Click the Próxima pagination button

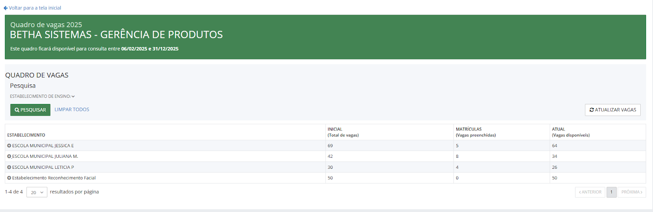[x=632, y=192]
